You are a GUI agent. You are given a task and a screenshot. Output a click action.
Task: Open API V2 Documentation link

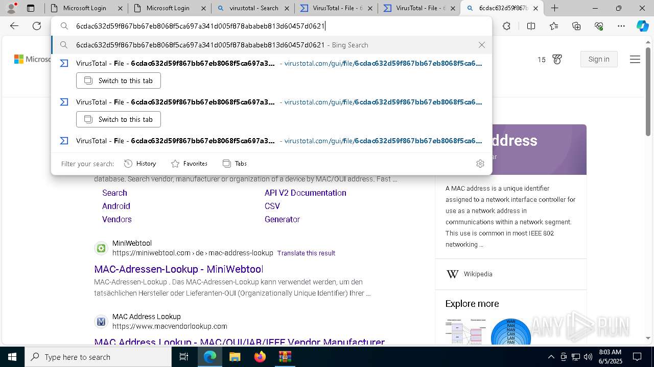306,193
